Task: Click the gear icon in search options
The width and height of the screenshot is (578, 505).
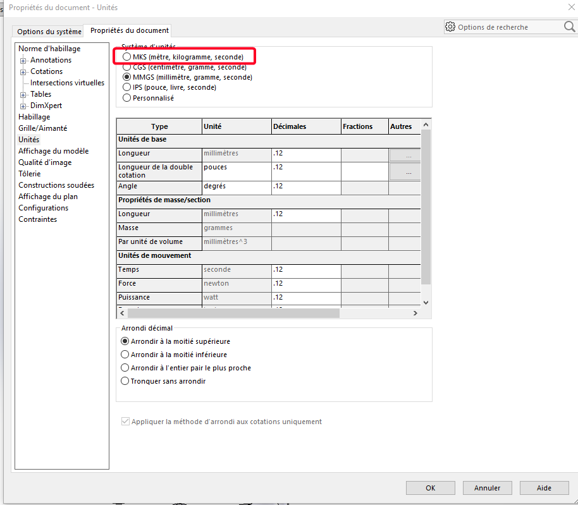Action: 450,27
